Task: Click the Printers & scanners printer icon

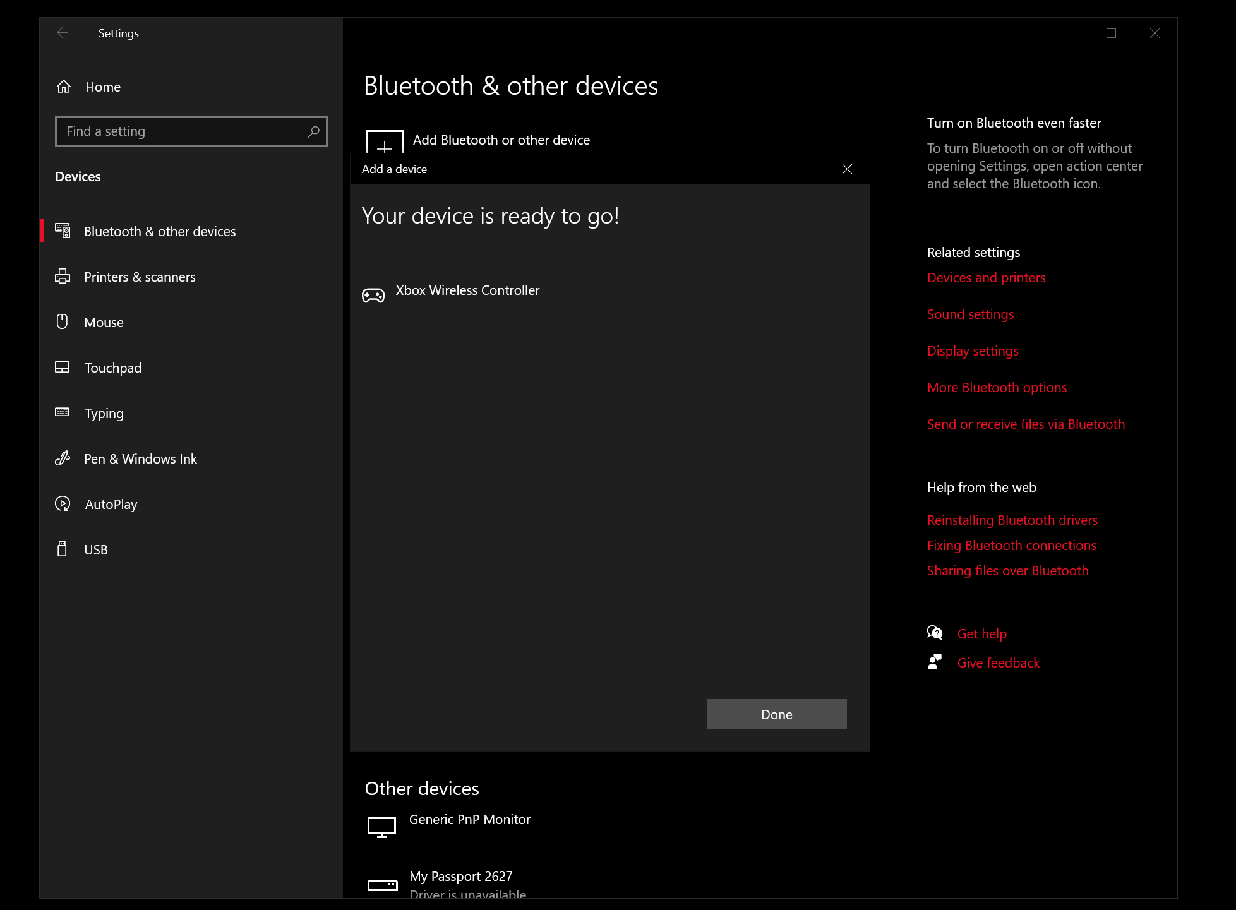Action: point(63,277)
